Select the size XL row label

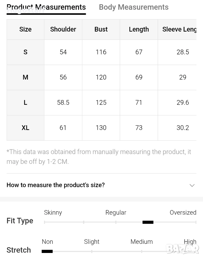(x=25, y=128)
